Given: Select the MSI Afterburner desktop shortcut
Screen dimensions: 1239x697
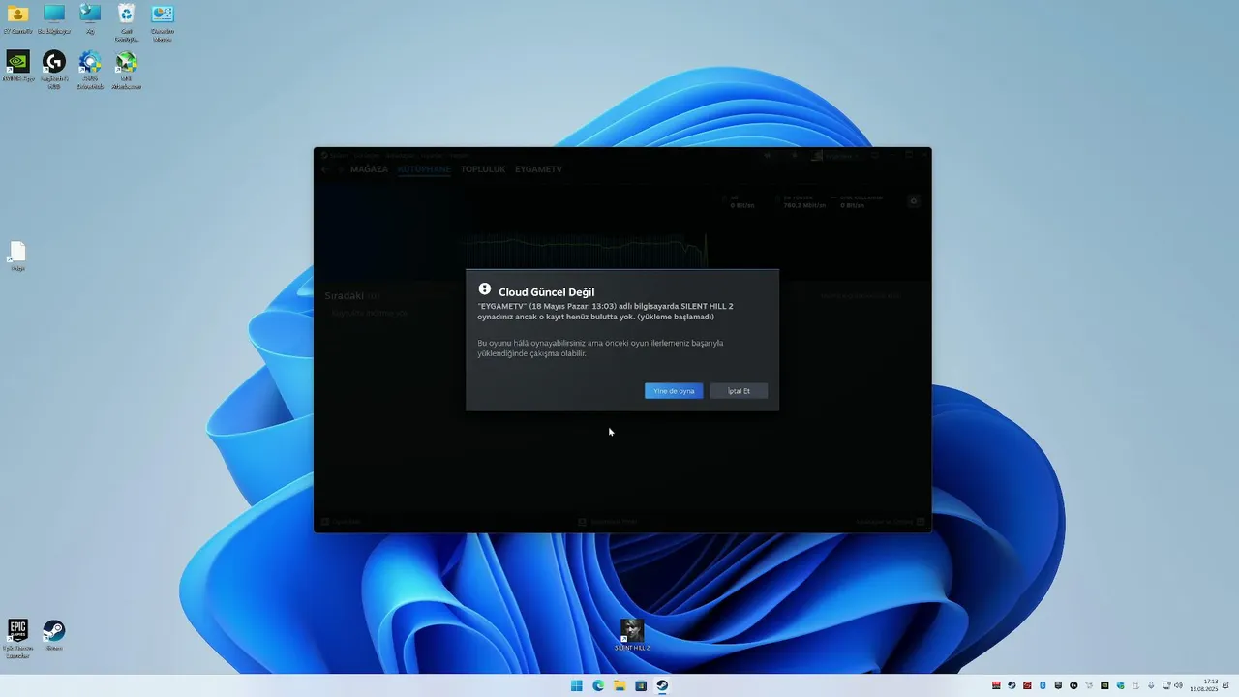Looking at the screenshot, I should click(x=126, y=69).
